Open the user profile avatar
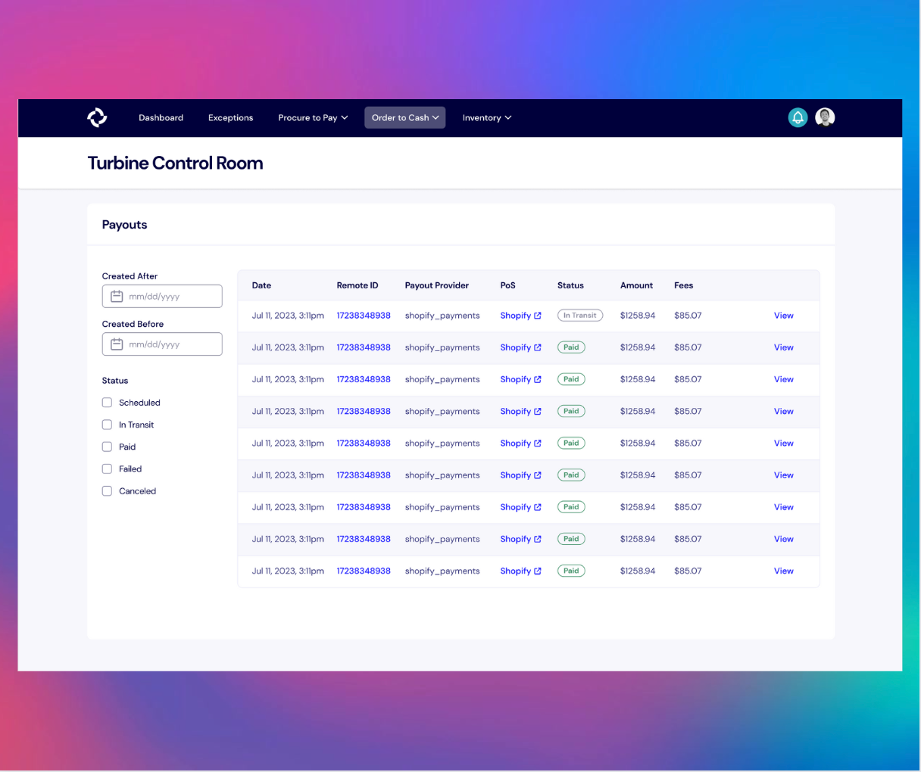Image resolution: width=921 pixels, height=772 pixels. pyautogui.click(x=825, y=117)
